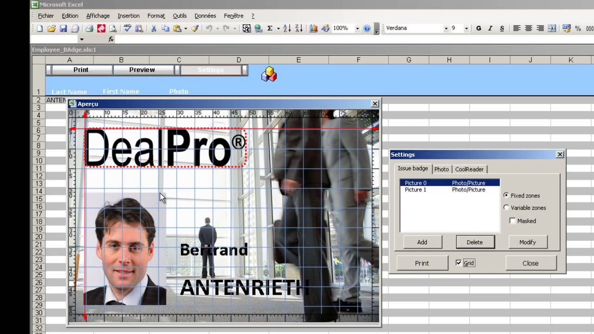Click the Cut scissors icon
The height and width of the screenshot is (334, 594).
(154, 28)
